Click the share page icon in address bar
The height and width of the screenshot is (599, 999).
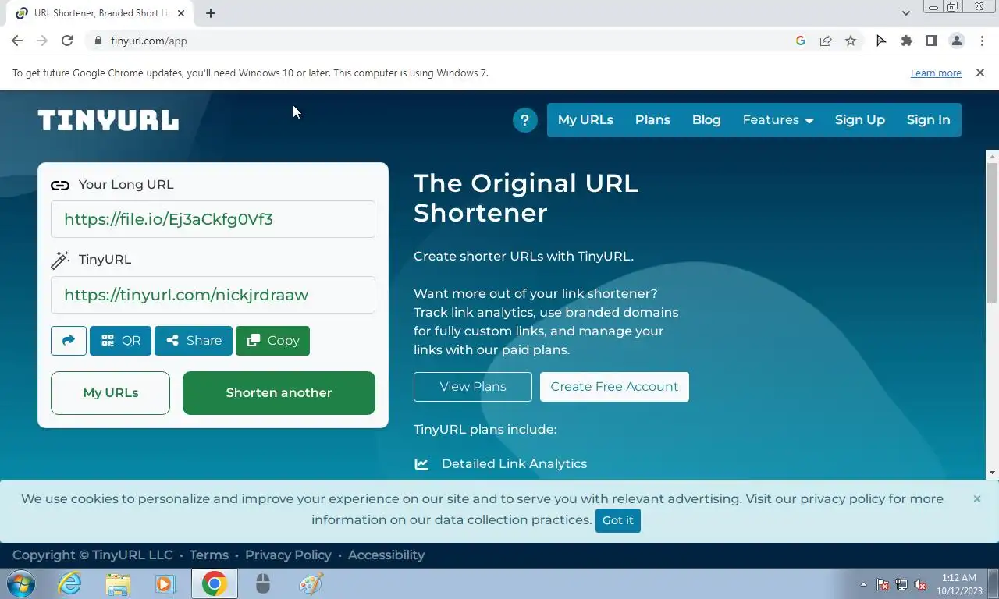(825, 41)
